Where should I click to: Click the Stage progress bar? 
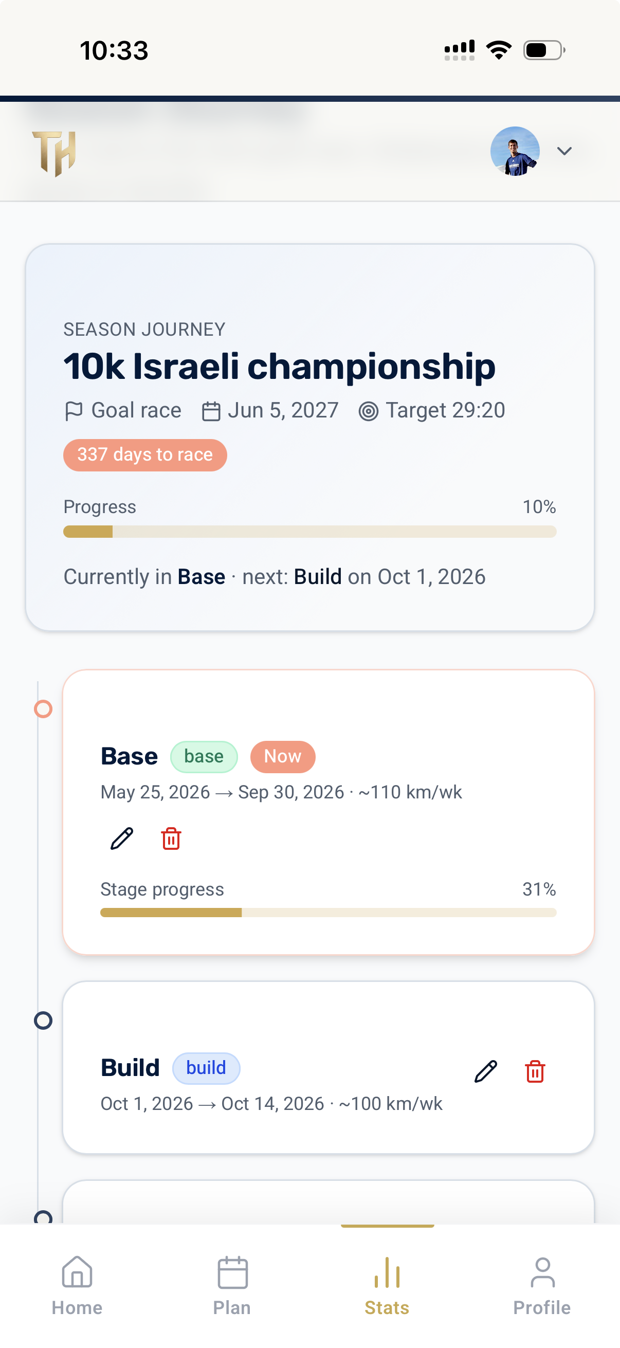pos(328,913)
